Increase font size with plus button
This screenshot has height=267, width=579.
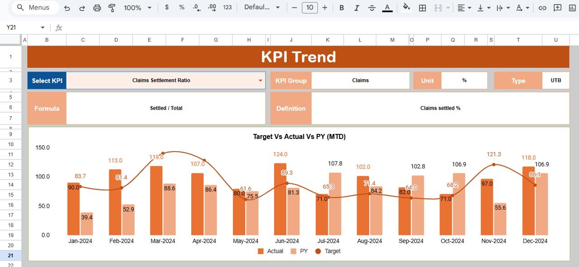(x=324, y=8)
